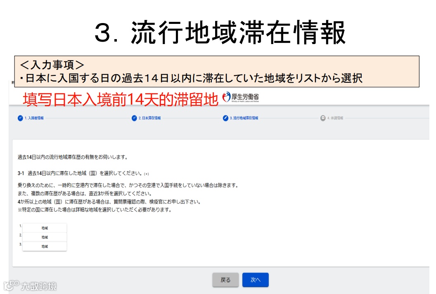
Task: Open the second 地域 region dropdown
Action: click(45, 237)
